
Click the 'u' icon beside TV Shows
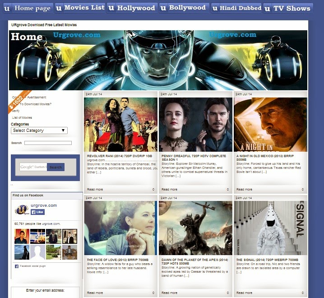pos(267,9)
